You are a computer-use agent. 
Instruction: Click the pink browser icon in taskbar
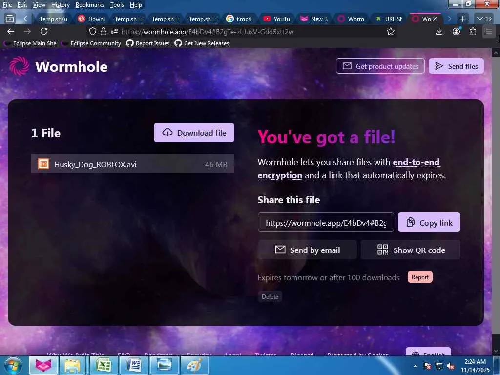43,365
